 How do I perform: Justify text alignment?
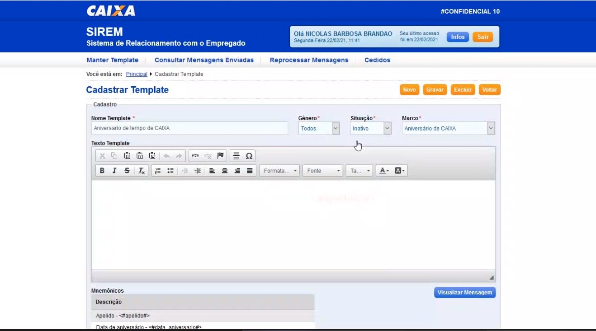point(250,171)
